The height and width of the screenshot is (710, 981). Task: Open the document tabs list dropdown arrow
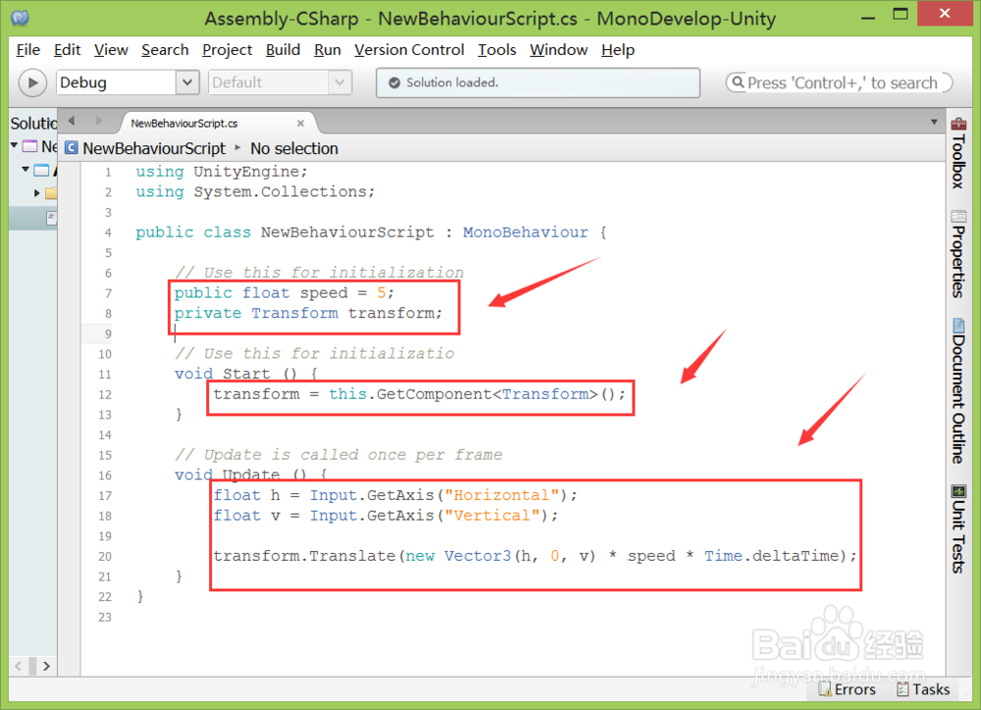pos(934,122)
